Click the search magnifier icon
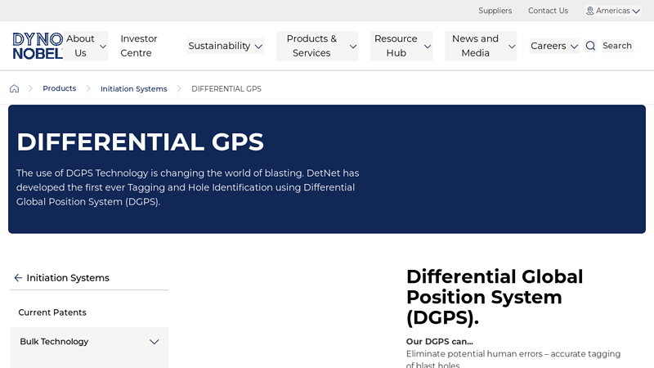Viewport: 654px width, 368px height. coord(590,46)
